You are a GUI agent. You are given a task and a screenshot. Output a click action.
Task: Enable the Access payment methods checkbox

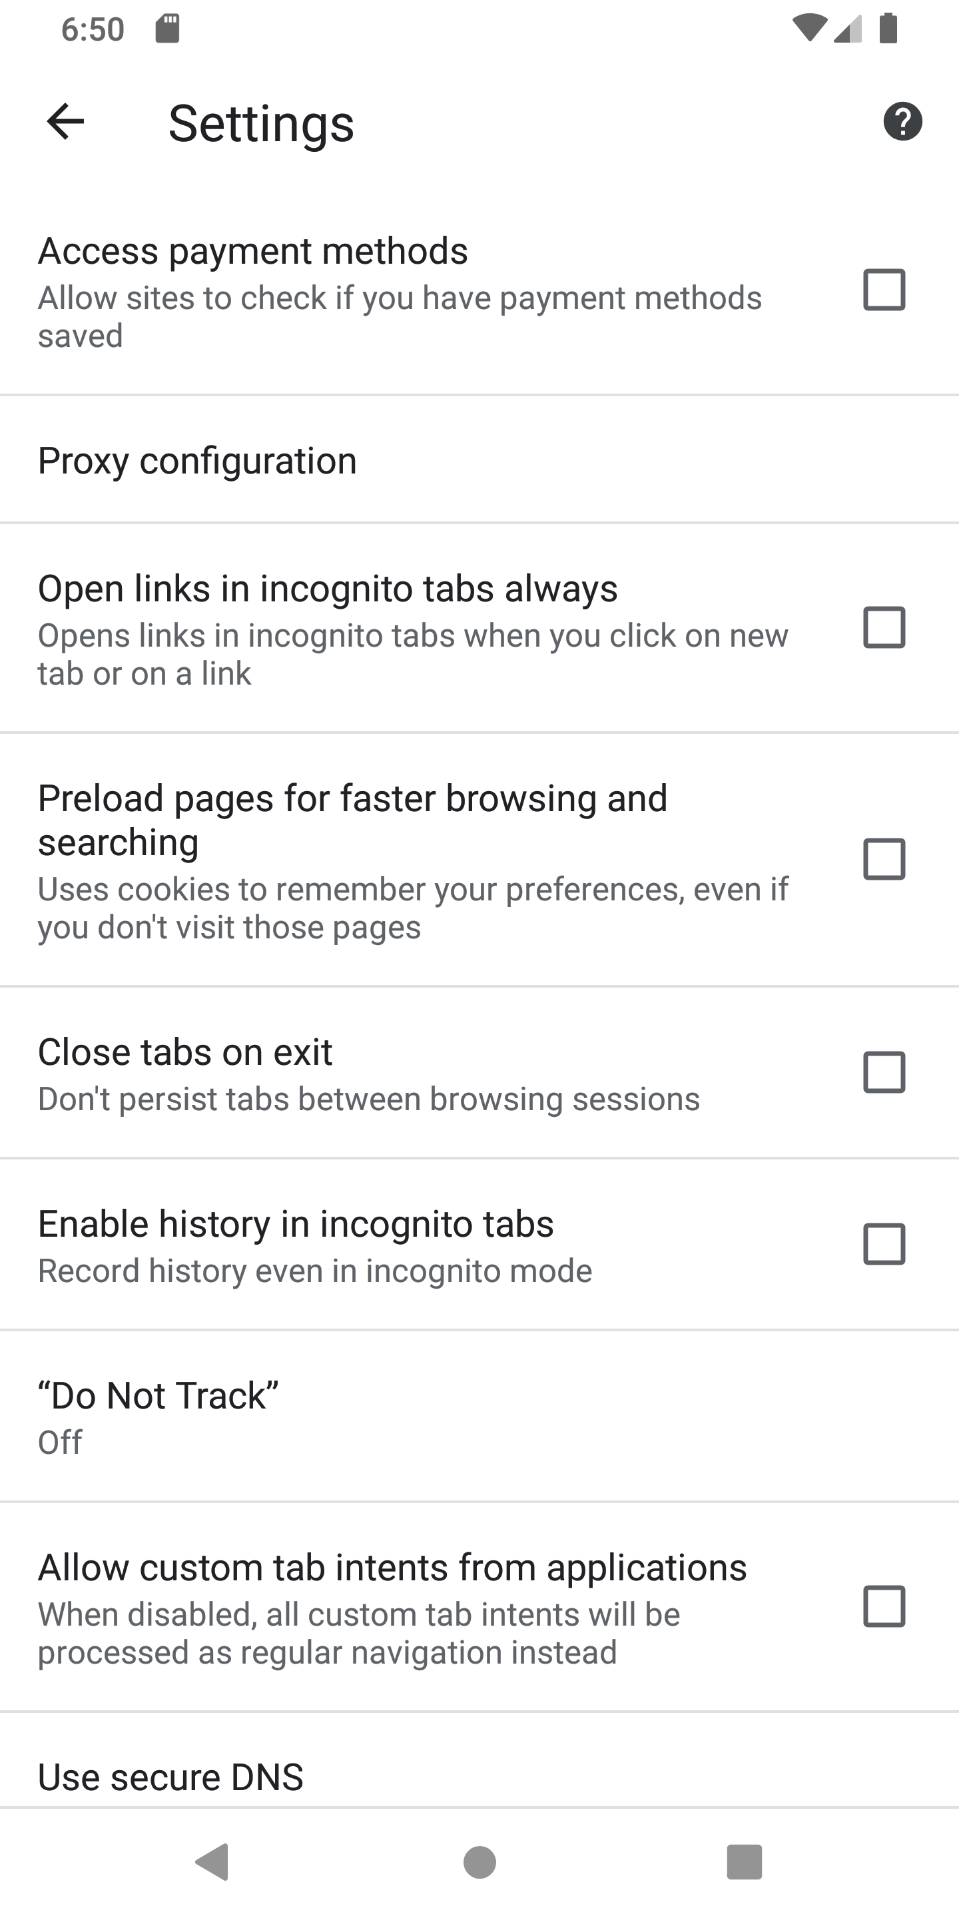pos(884,290)
